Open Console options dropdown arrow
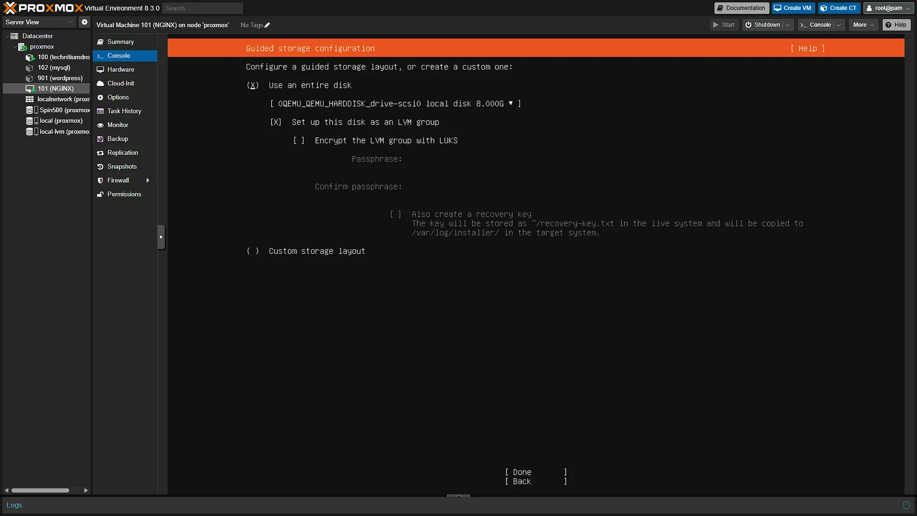Viewport: 917px width, 516px height. point(839,25)
